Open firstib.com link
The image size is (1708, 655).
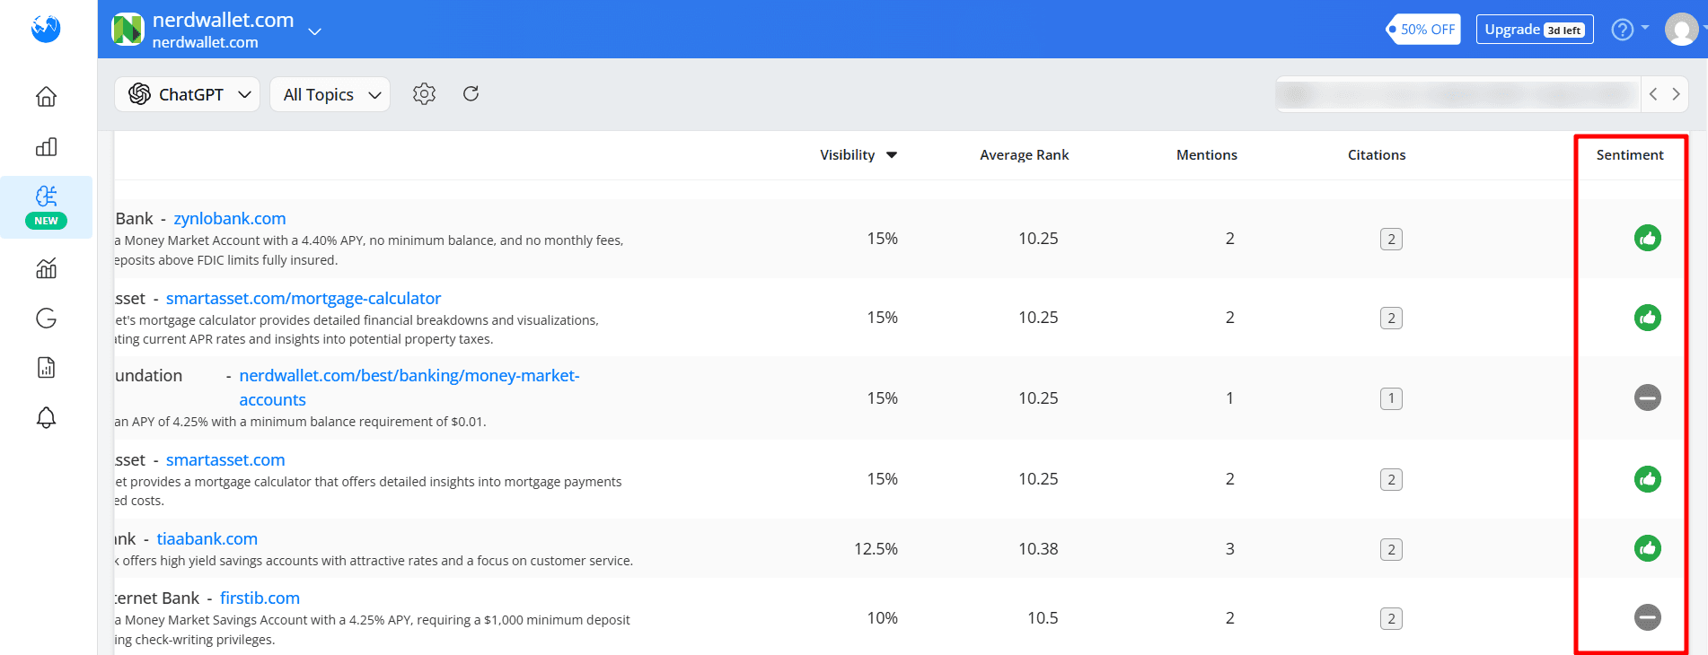pyautogui.click(x=260, y=598)
